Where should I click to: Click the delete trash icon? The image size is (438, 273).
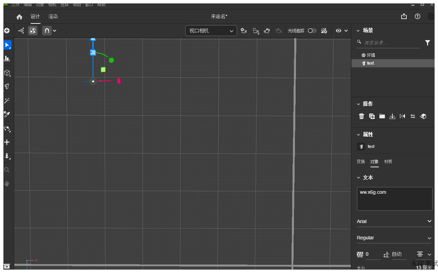pos(362,116)
